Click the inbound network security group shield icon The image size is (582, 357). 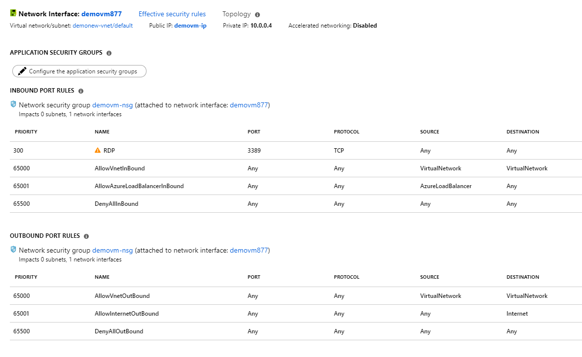coord(13,104)
